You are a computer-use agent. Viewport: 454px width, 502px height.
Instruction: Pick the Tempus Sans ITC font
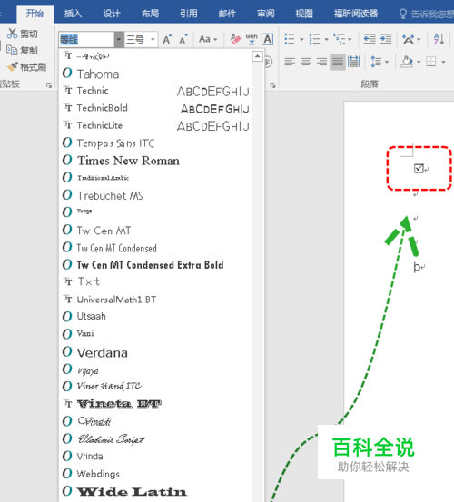pos(155,143)
